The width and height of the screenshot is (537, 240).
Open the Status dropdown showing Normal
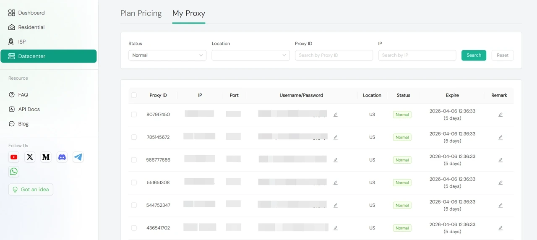(167, 55)
